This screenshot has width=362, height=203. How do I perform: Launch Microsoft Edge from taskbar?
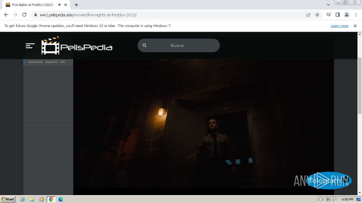(61, 199)
